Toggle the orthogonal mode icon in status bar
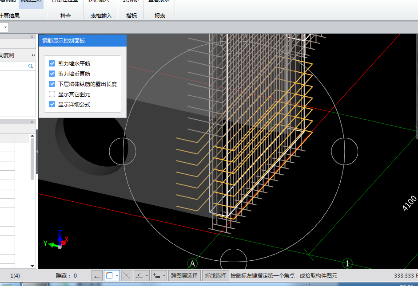This screenshot has width=418, height=286. [96, 276]
